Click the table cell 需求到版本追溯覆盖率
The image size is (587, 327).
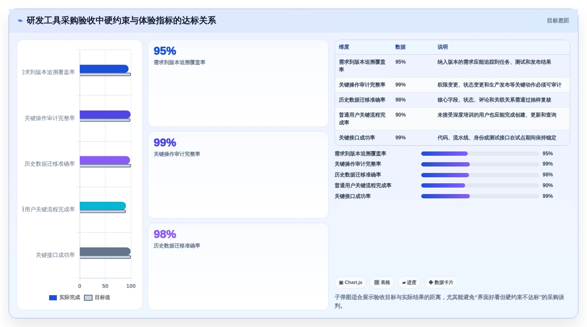[x=362, y=66]
